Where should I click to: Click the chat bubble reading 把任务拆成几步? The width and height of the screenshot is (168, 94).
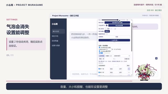pyautogui.click(x=83, y=36)
